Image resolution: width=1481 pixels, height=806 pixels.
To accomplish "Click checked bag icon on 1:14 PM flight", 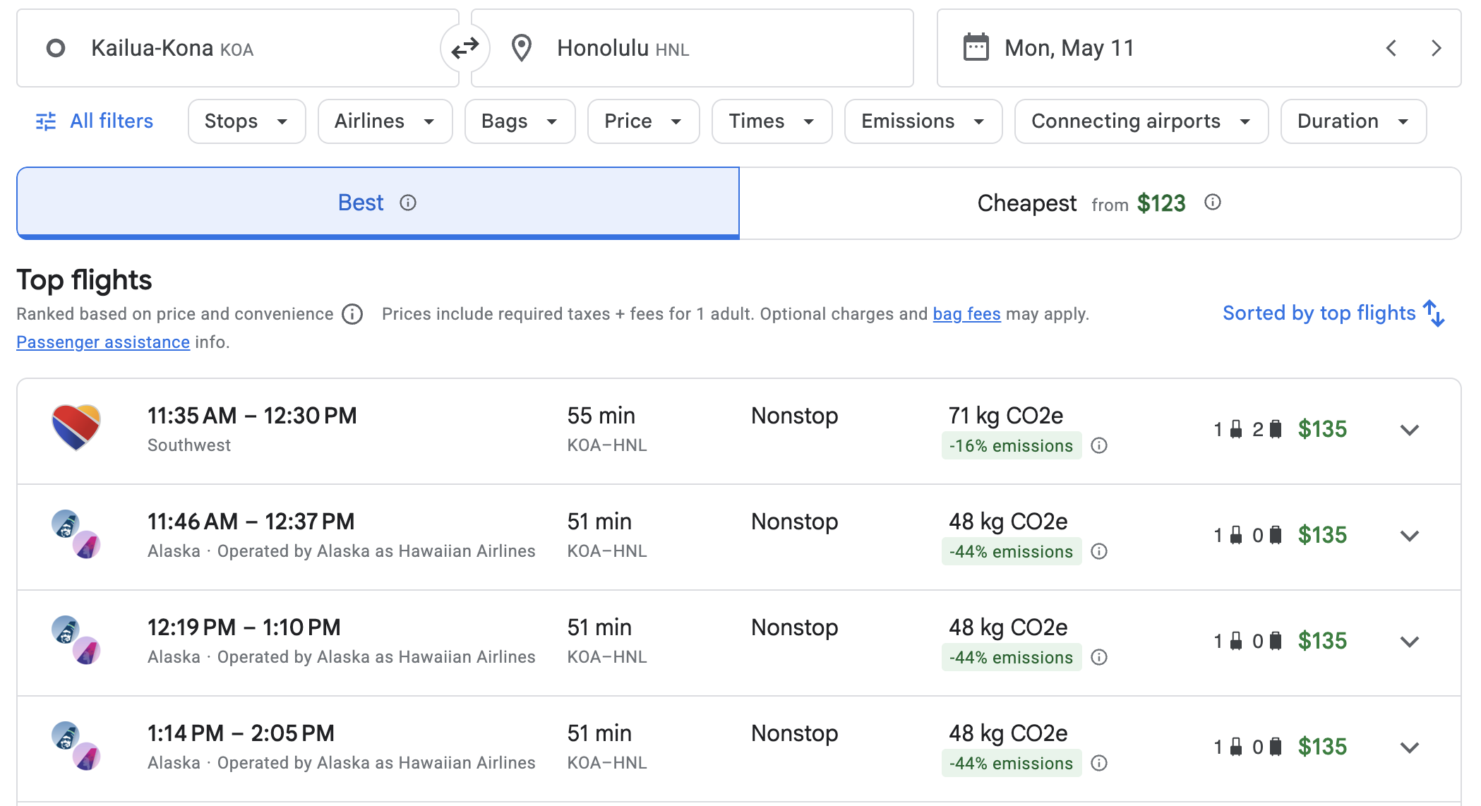I will (x=1276, y=747).
